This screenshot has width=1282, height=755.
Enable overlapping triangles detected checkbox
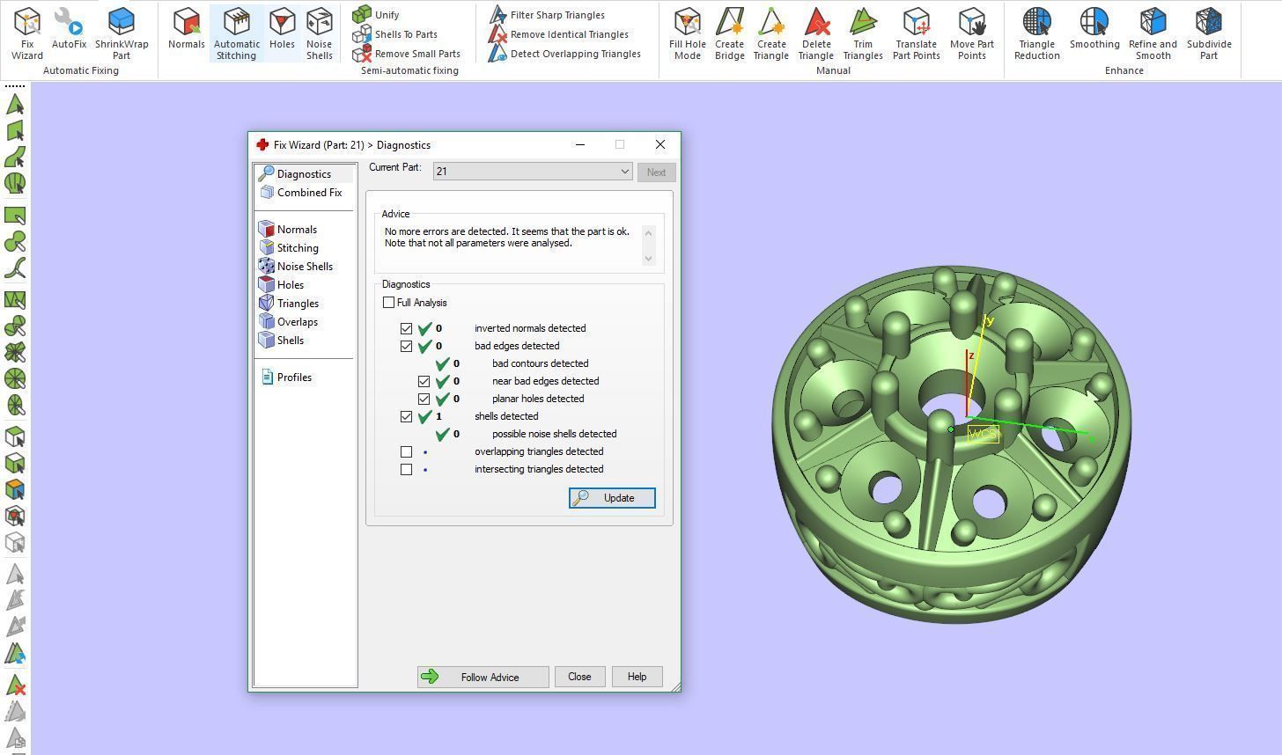[x=406, y=451]
